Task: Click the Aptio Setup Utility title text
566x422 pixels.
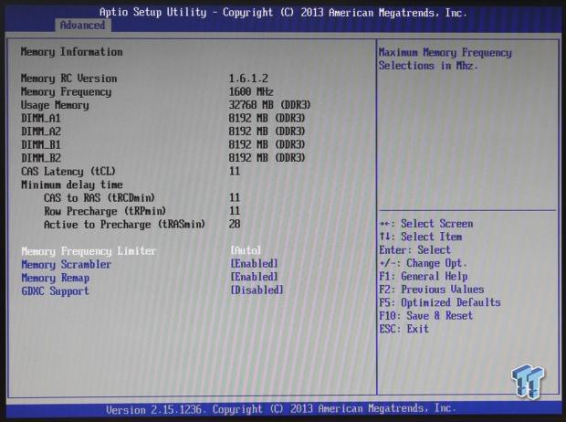Action: coord(283,12)
